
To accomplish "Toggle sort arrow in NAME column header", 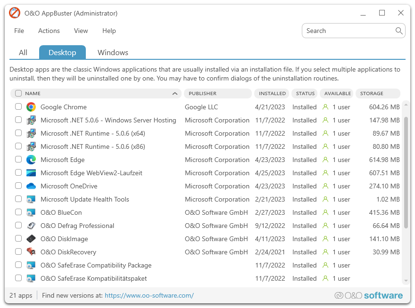I will pyautogui.click(x=174, y=94).
